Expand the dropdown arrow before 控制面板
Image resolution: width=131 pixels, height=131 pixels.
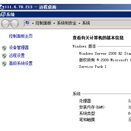tap(33, 23)
